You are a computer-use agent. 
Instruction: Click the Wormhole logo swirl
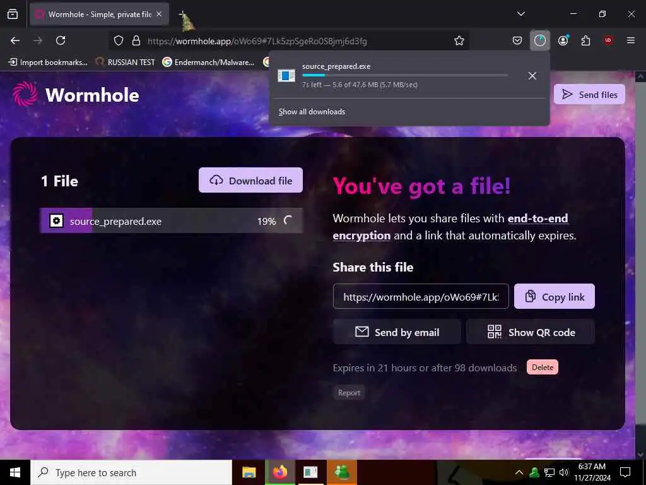pyautogui.click(x=25, y=94)
